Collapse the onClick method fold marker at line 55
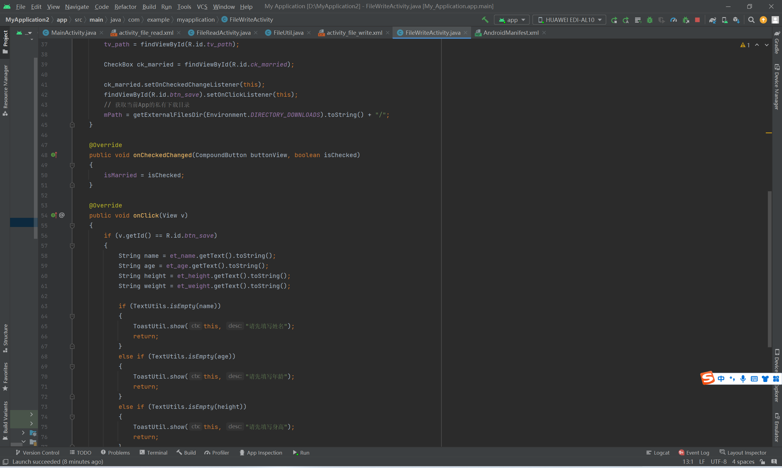This screenshot has width=782, height=468. point(72,225)
